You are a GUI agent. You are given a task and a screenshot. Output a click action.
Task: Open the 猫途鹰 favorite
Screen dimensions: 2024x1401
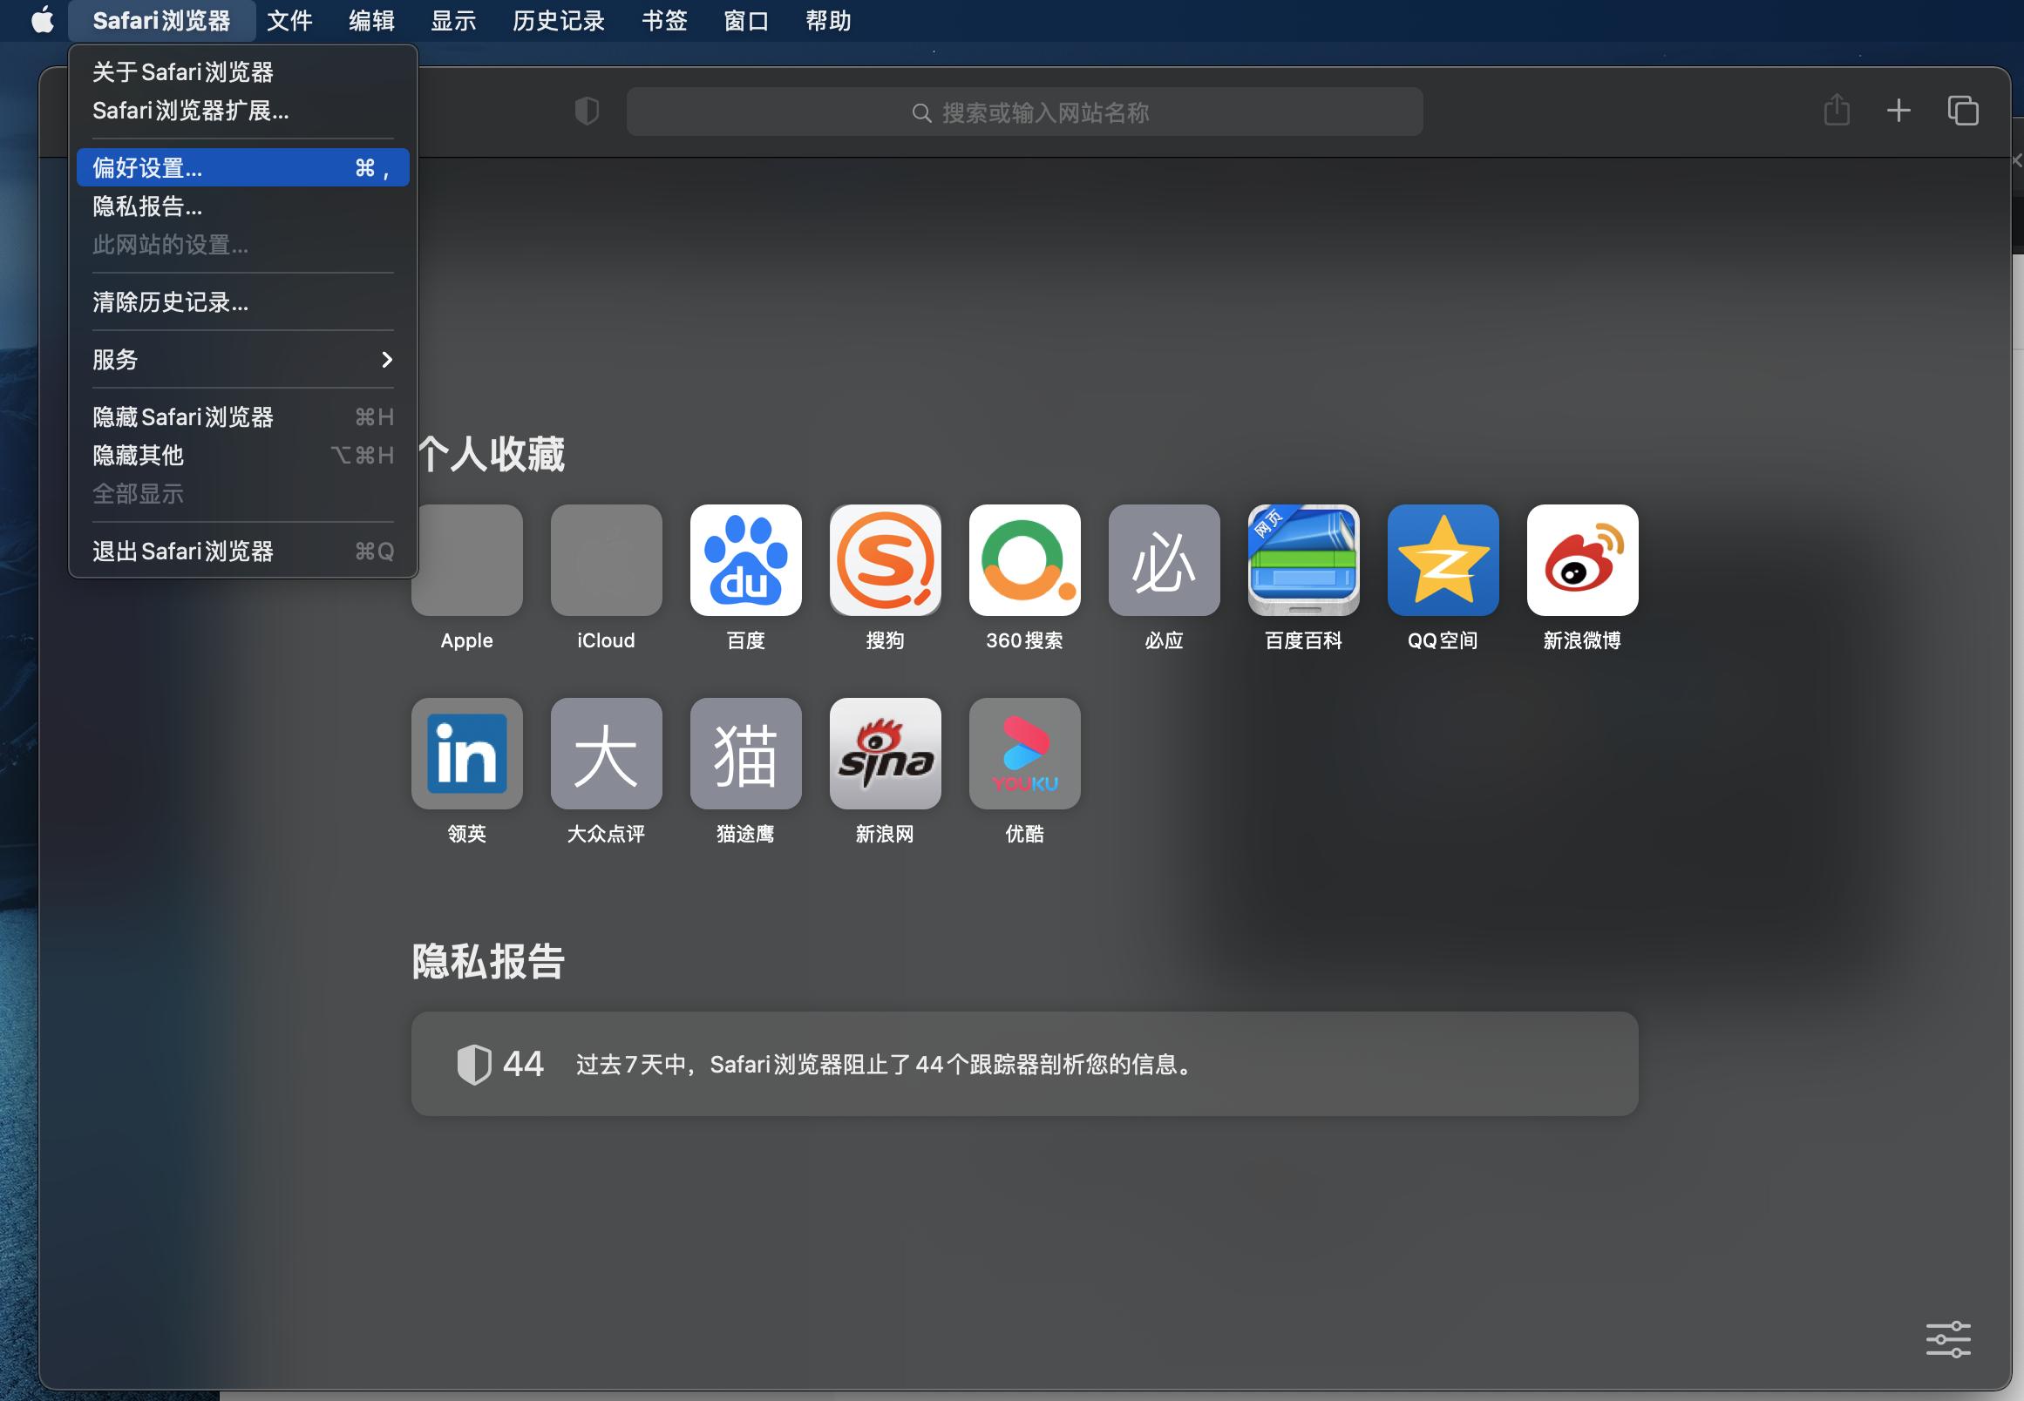pyautogui.click(x=745, y=753)
